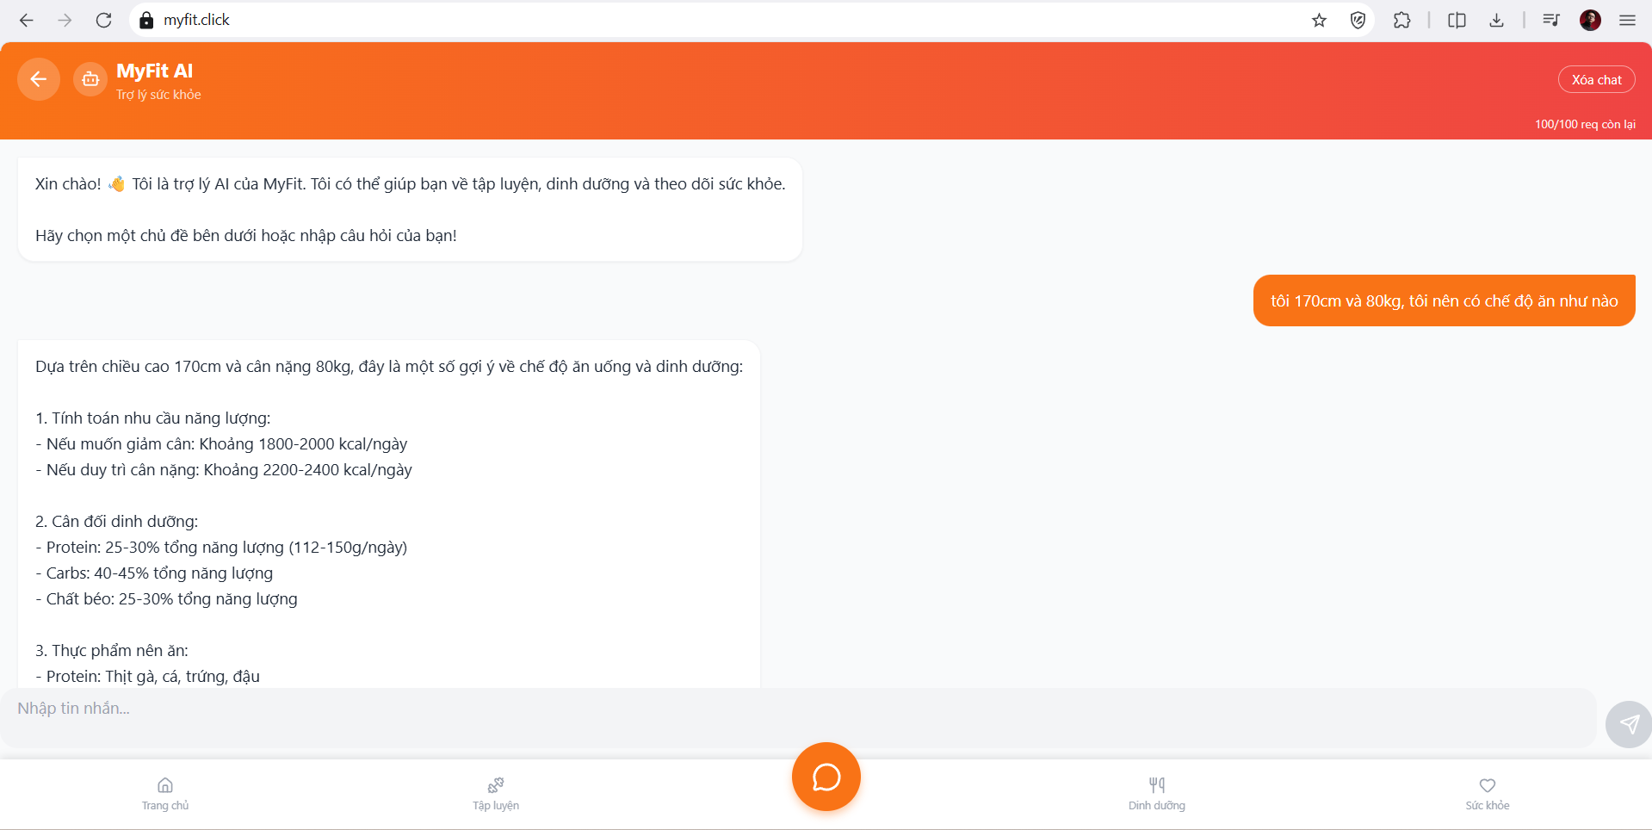Switch to the Tập luyện tab
Screen dimensions: 1652x830
coord(496,793)
